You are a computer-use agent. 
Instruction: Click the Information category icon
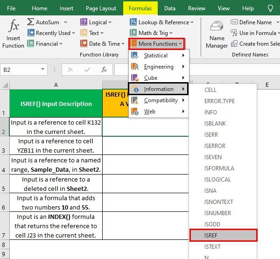[x=135, y=89]
